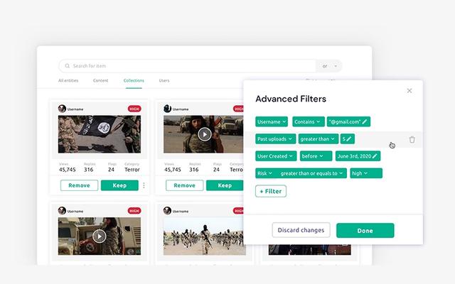
Task: Edit the Past uploads value 5
Action: 347,139
